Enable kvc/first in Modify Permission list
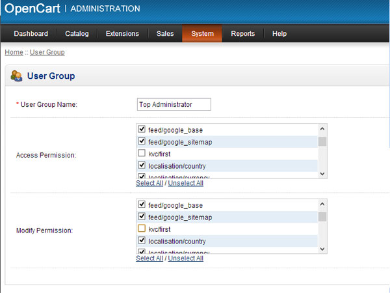 [x=142, y=229]
